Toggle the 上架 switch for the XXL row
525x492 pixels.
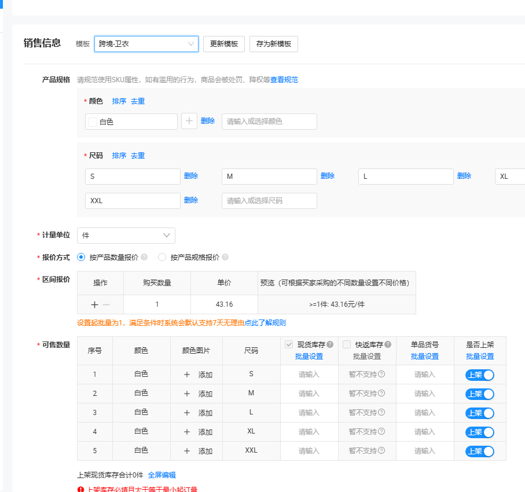coord(480,451)
